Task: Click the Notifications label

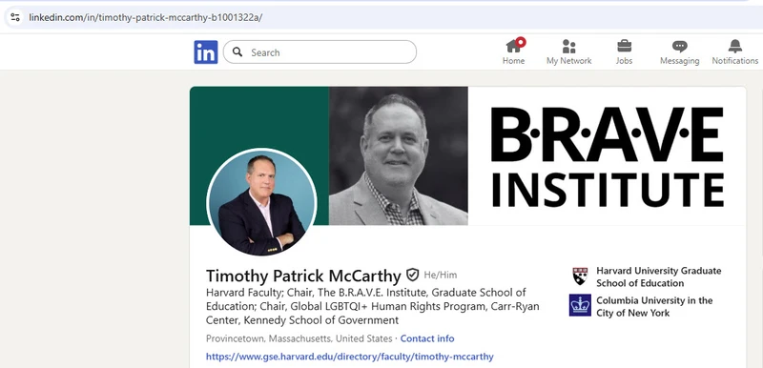Action: pyautogui.click(x=735, y=61)
